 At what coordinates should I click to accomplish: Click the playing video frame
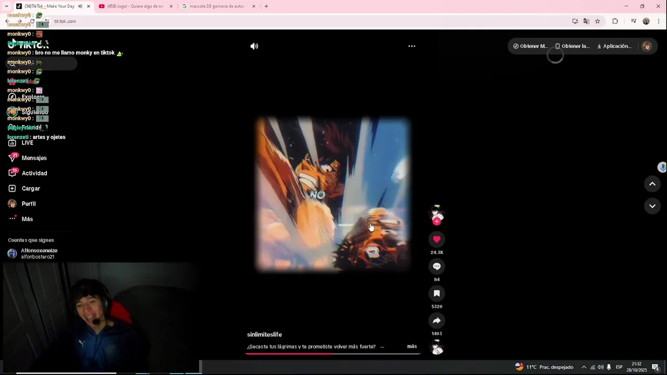coord(332,194)
